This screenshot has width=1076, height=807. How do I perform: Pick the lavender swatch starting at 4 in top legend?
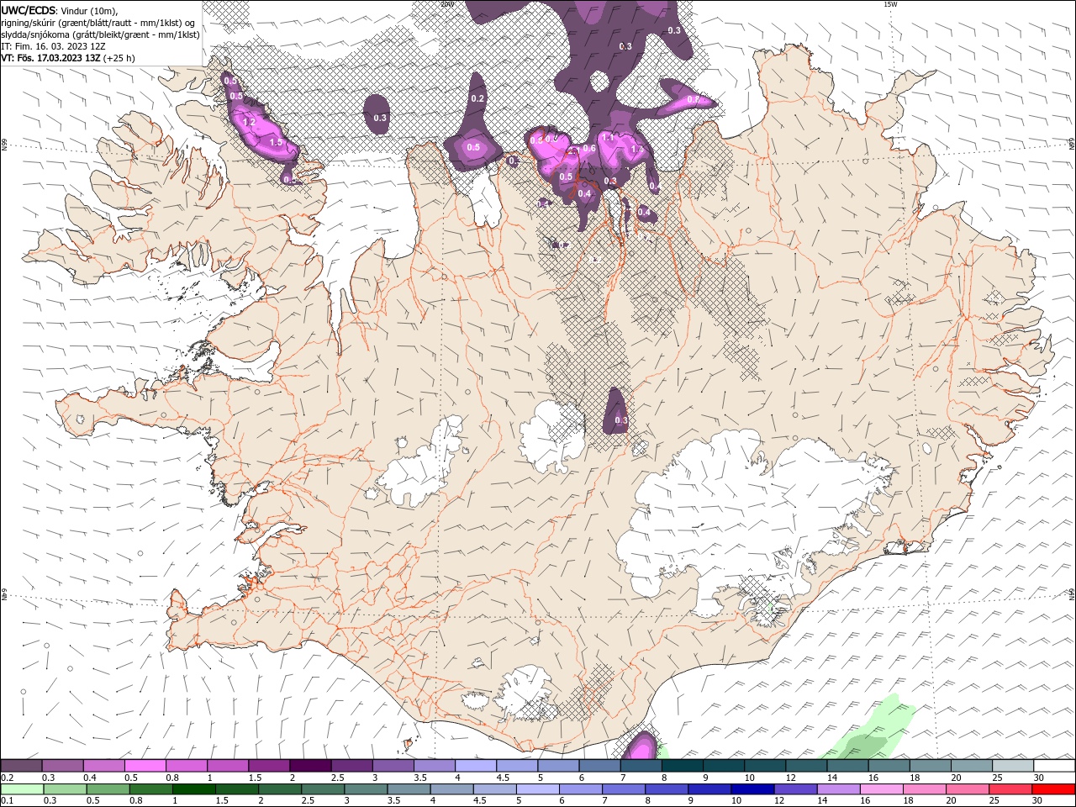pyautogui.click(x=475, y=766)
